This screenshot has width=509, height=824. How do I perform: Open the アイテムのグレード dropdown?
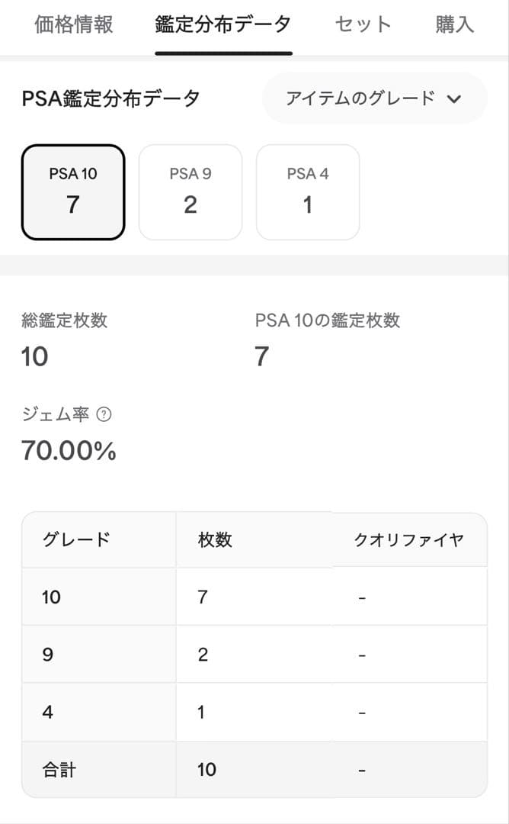point(373,98)
